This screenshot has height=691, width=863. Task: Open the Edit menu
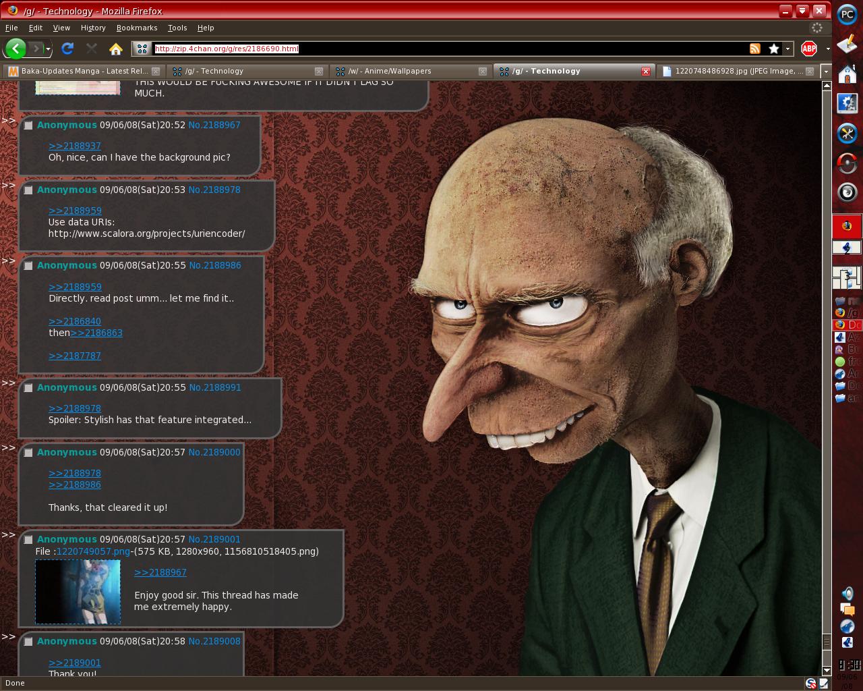click(x=36, y=28)
